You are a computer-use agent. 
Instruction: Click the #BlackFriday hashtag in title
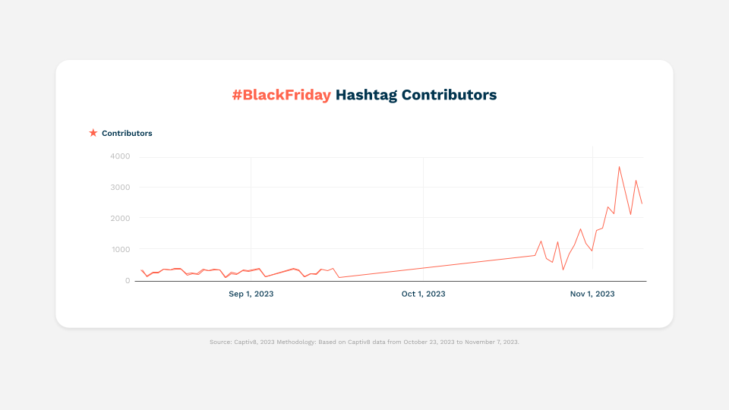(281, 95)
